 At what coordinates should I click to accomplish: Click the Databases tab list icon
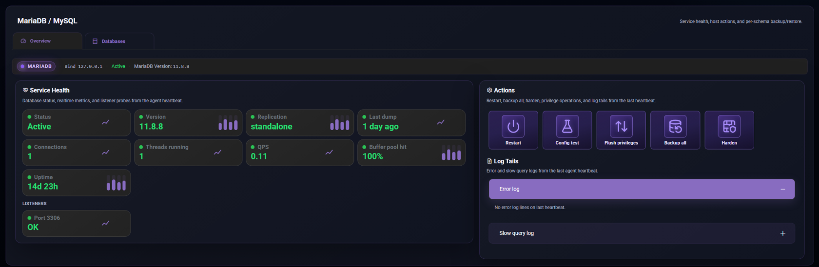(x=95, y=41)
